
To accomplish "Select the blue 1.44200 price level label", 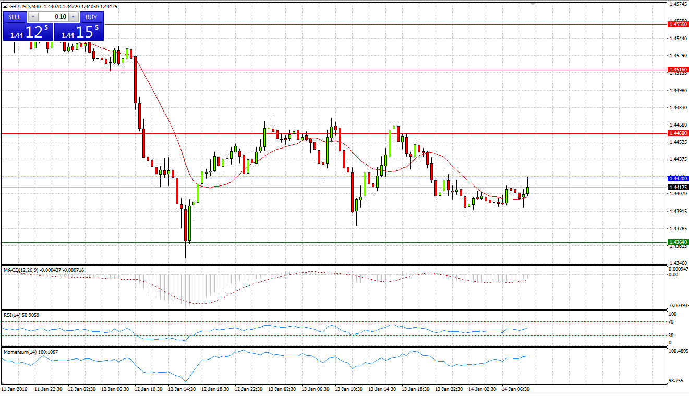I will [678, 178].
